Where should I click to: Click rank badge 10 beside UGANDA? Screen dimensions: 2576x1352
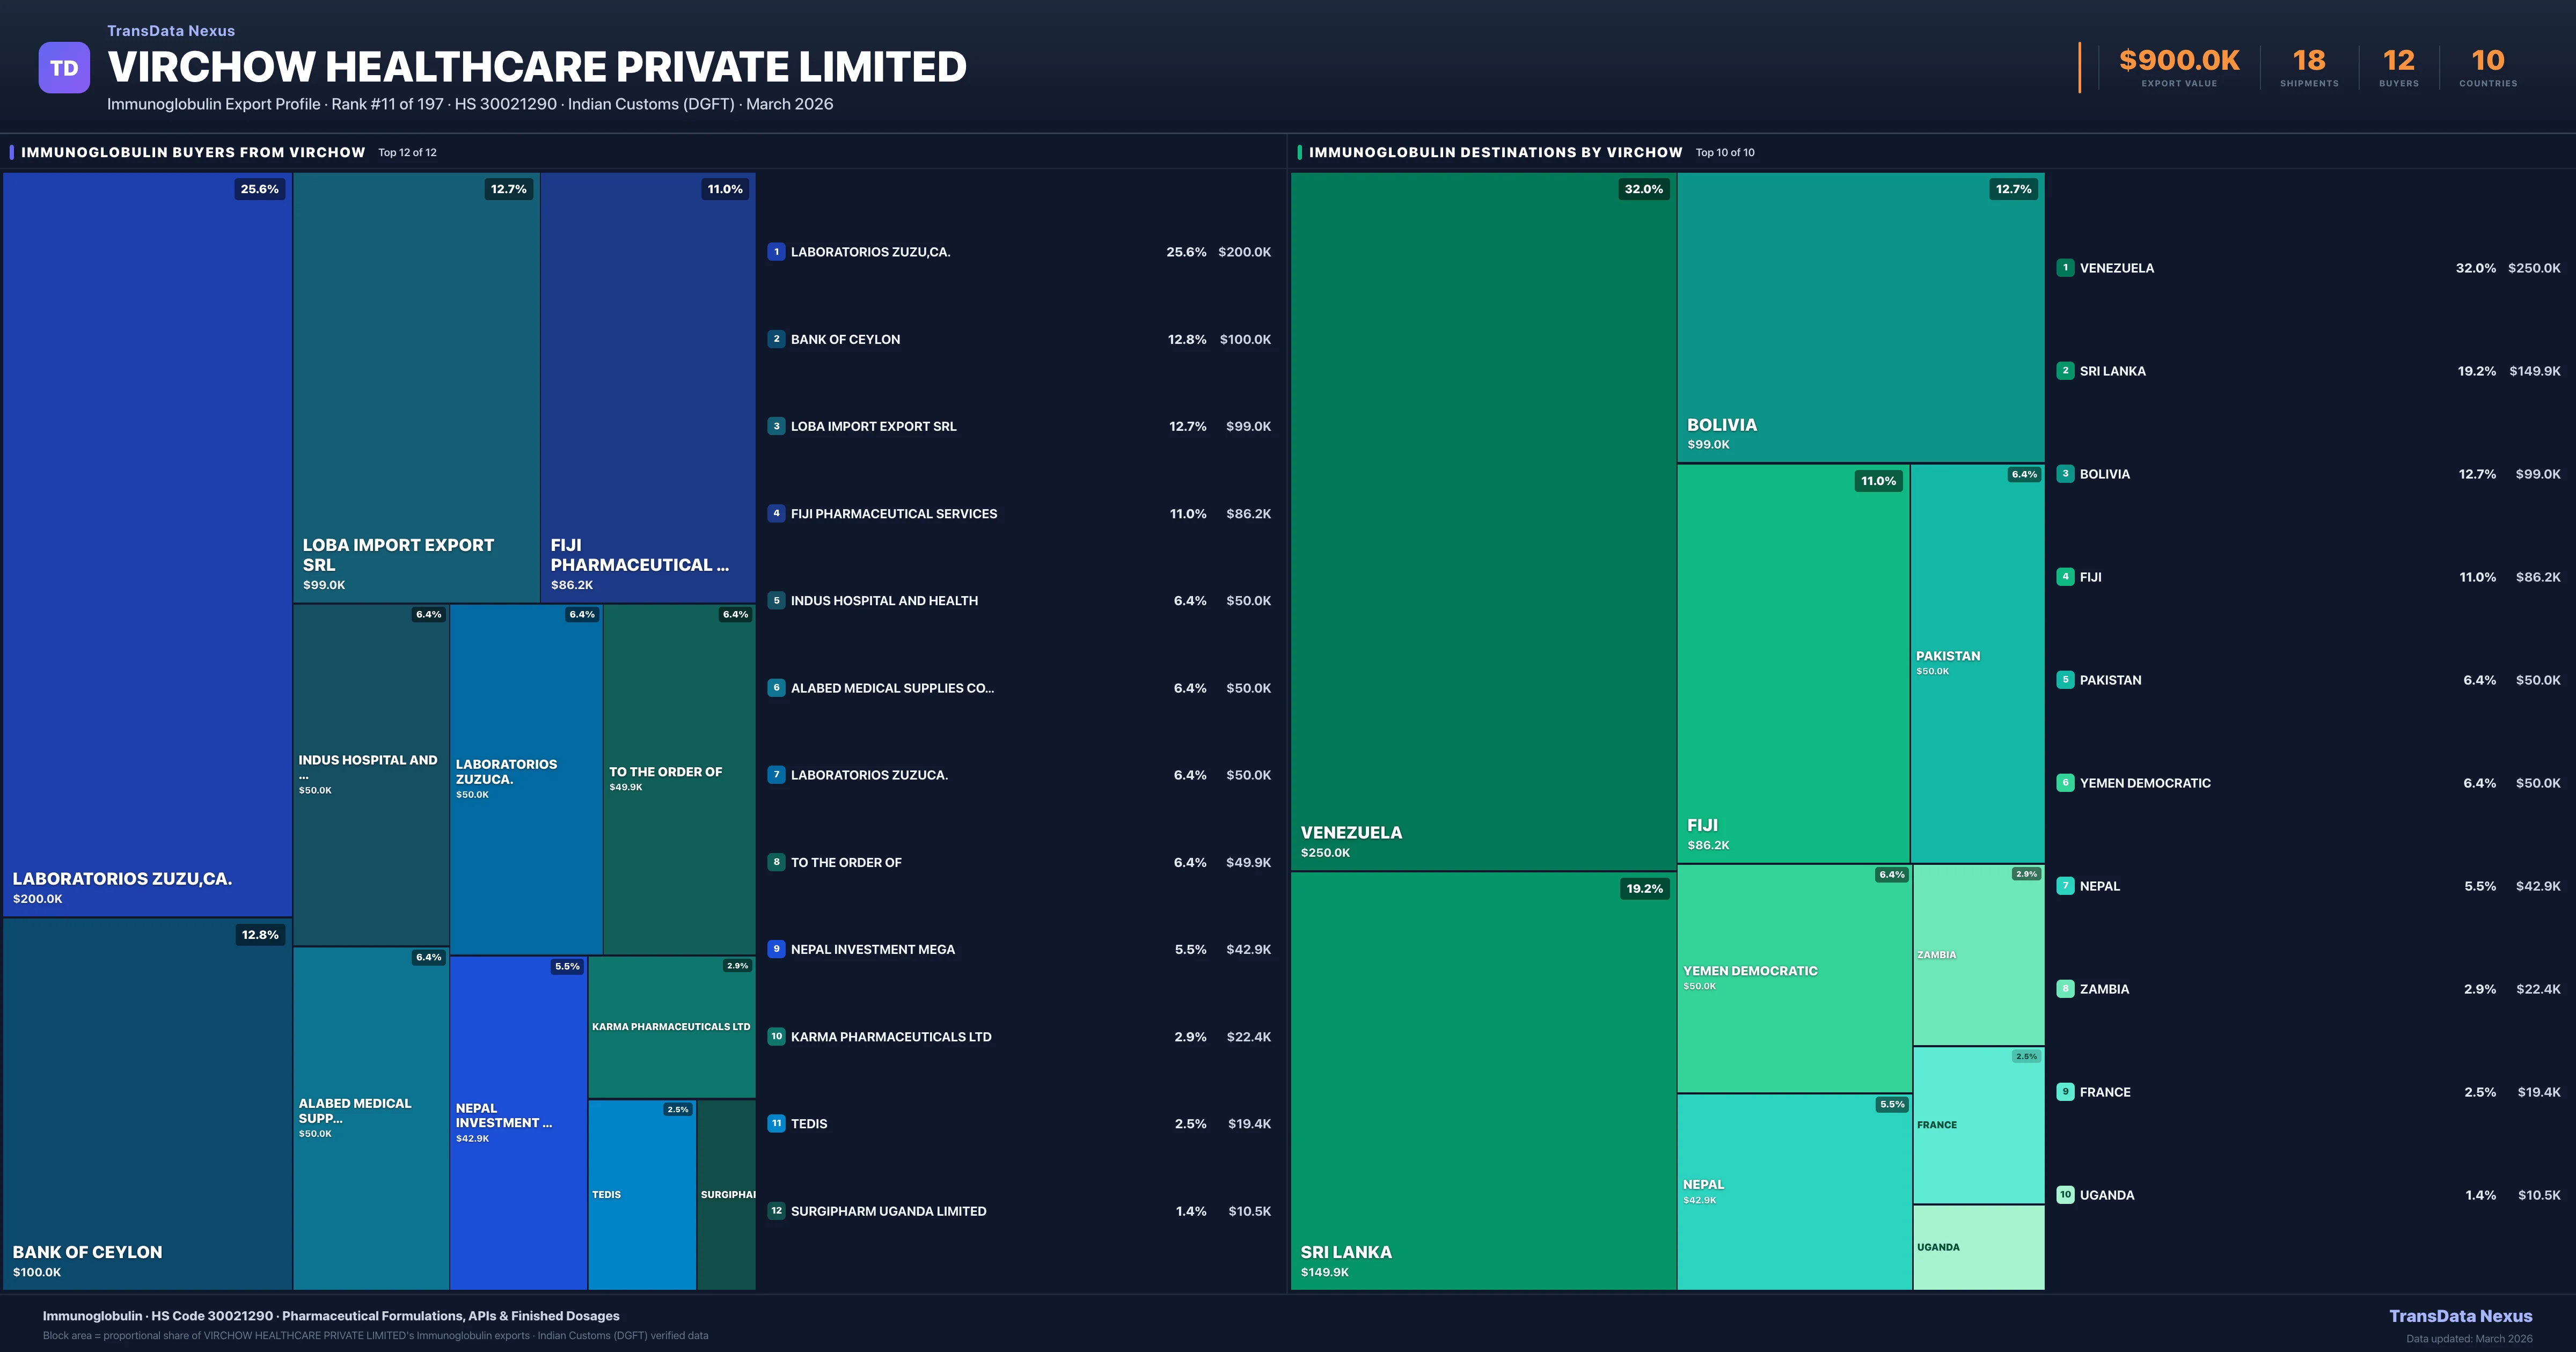(2065, 1195)
